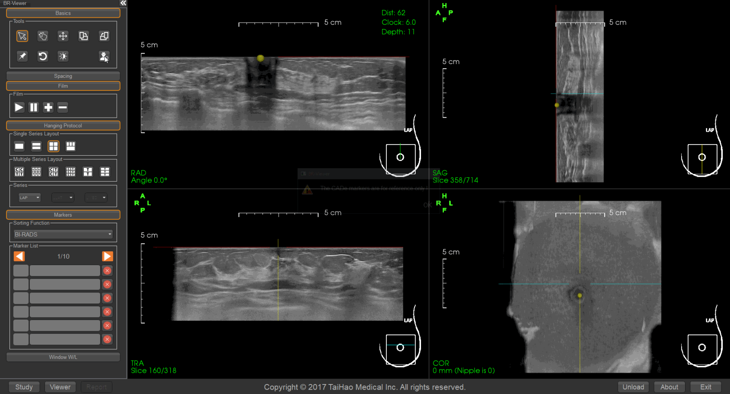730x394 pixels.
Task: Select the arrow pointer tool
Action: (x=22, y=36)
